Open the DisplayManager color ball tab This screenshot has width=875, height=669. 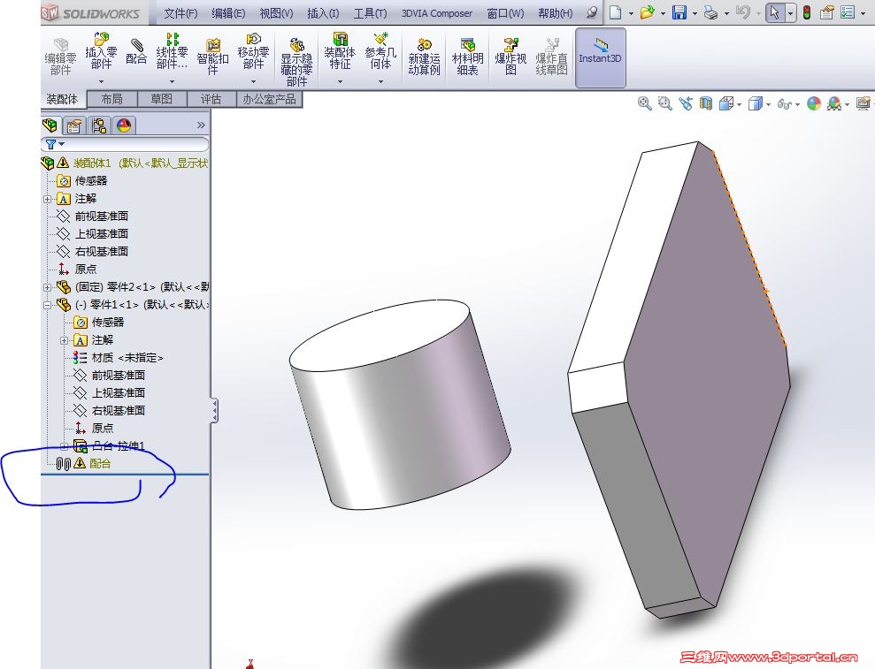124,125
